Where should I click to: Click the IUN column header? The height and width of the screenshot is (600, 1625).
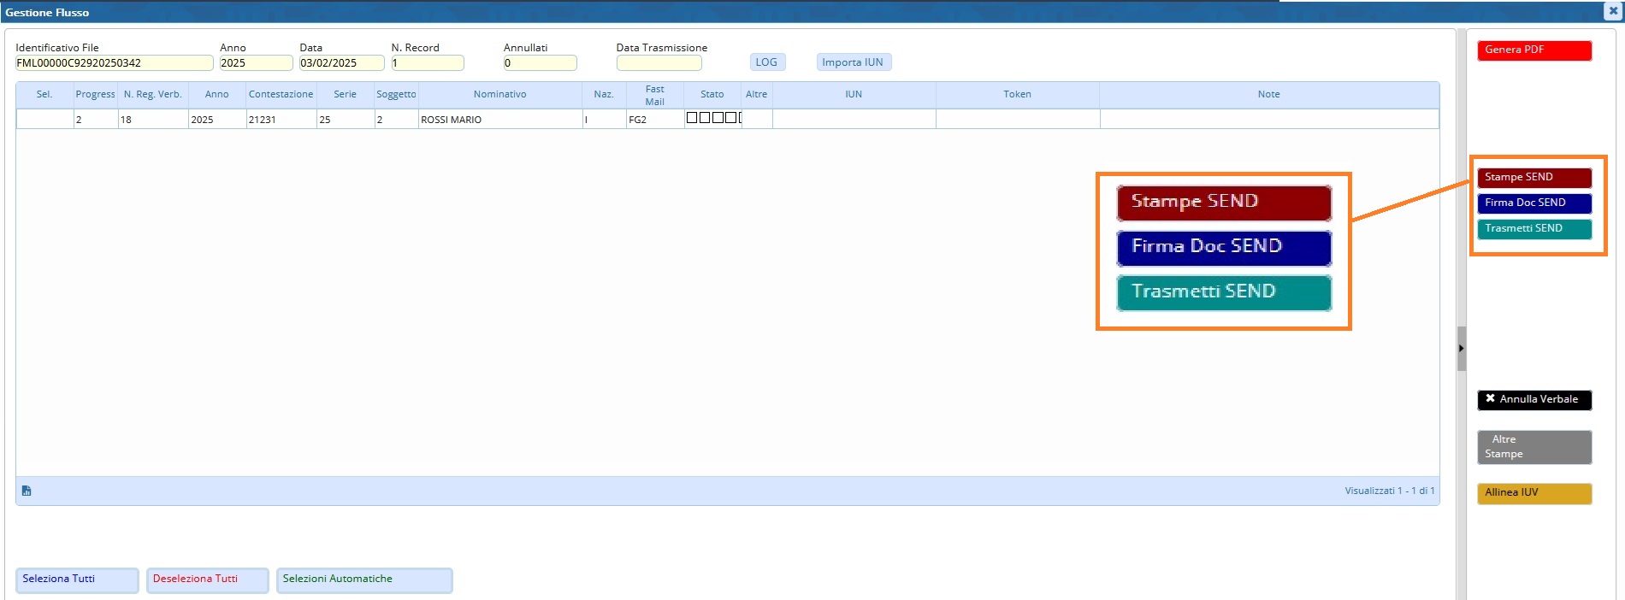[x=853, y=95]
